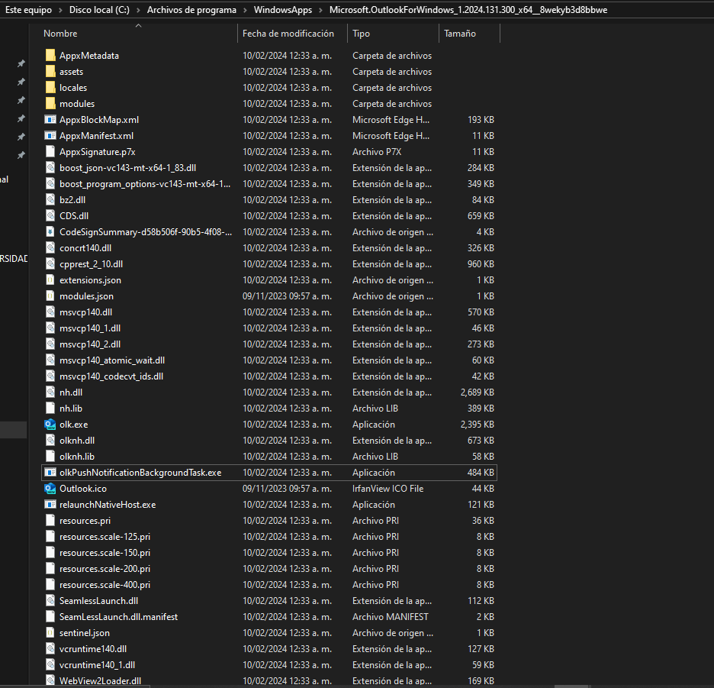Viewport: 714px width, 688px height.
Task: Expand the chevron after Este equipo
Action: pos(60,10)
